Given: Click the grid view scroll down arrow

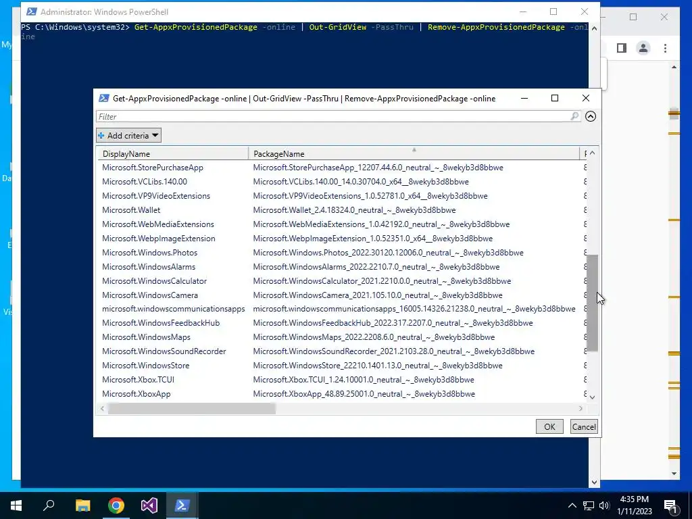Looking at the screenshot, I should coord(592,397).
